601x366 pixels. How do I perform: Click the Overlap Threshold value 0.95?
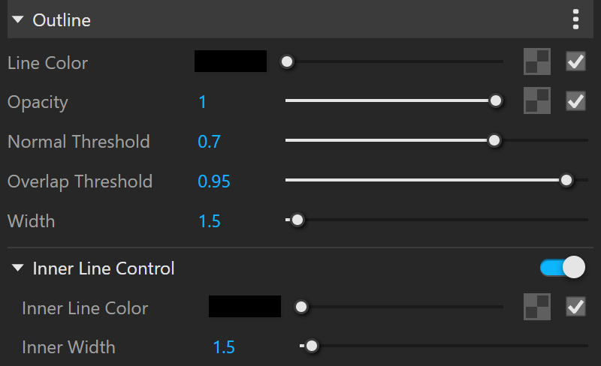214,181
